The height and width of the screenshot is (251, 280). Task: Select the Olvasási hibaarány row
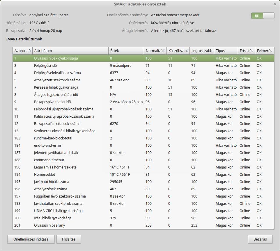tap(143, 225)
